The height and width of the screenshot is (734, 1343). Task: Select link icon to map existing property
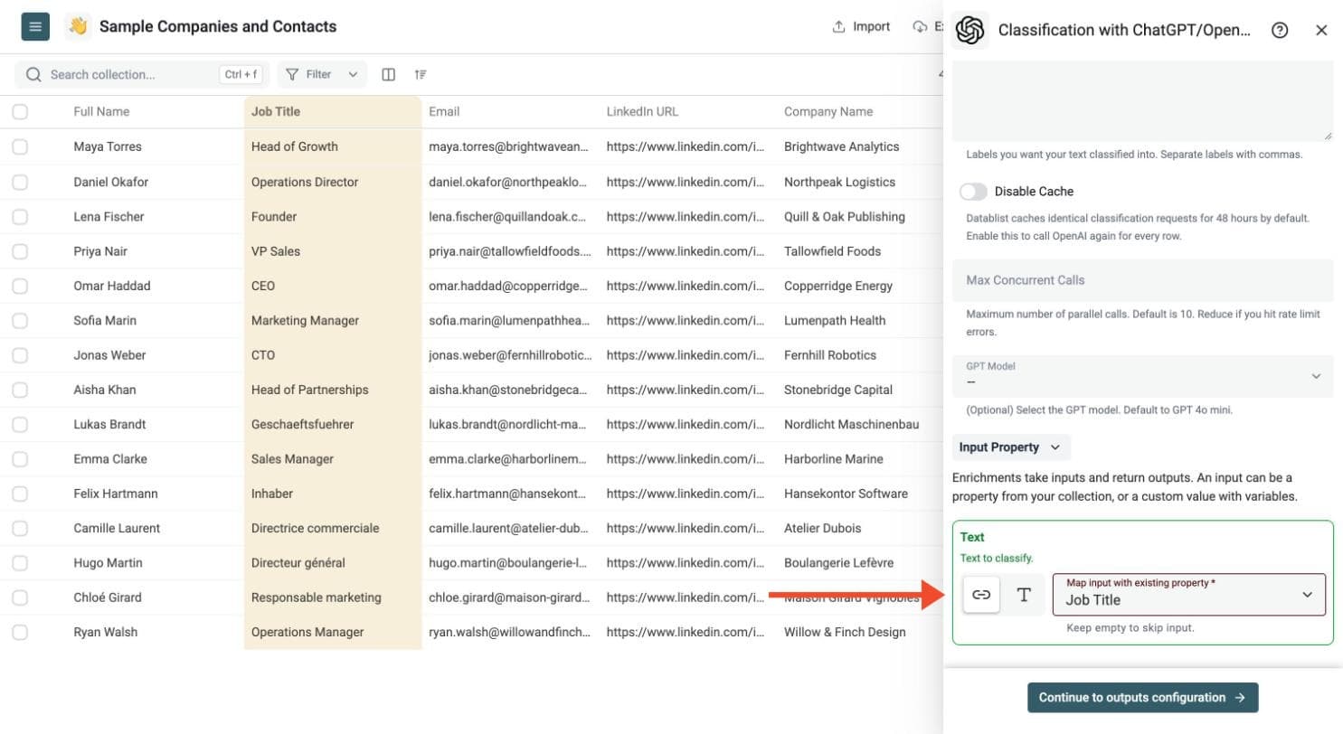coord(981,595)
